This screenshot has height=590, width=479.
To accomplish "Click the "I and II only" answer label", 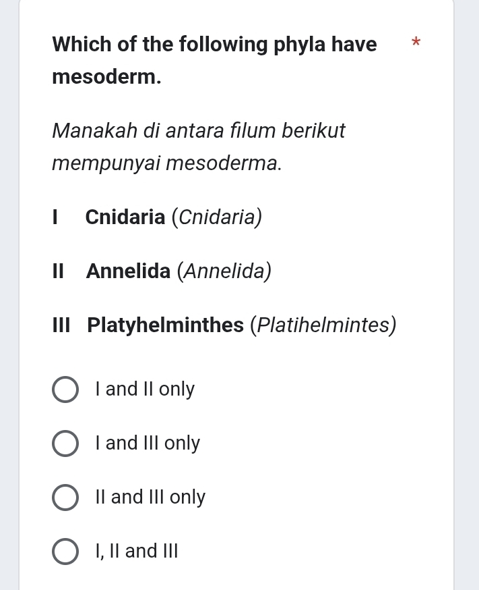I will pyautogui.click(x=145, y=390).
